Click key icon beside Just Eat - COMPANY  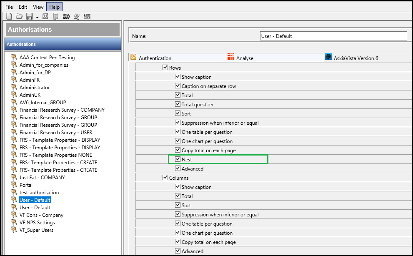[x=14, y=178]
